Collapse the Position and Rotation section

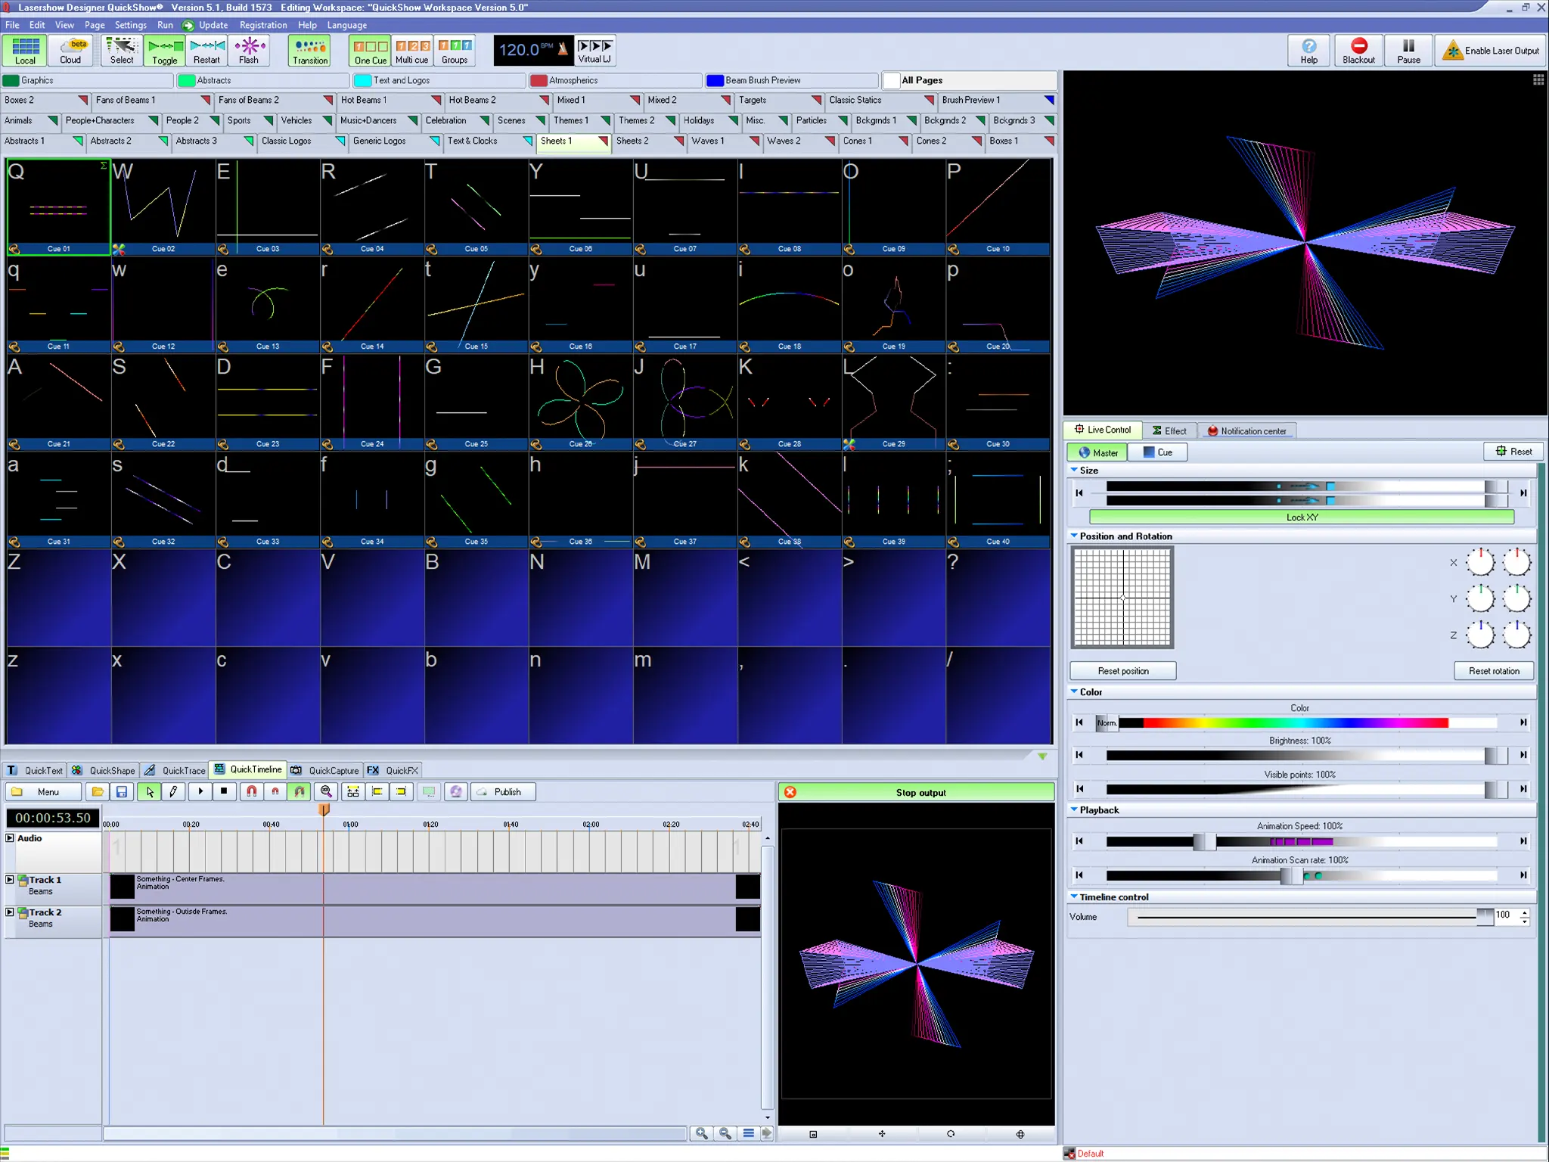(x=1076, y=536)
